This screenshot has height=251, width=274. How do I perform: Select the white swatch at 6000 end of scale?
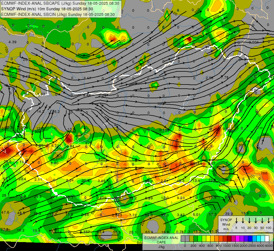(267, 239)
